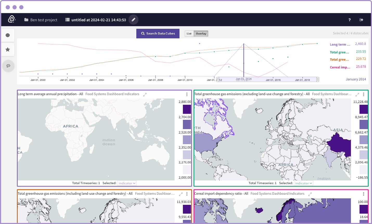Viewport: 372px width, 224px height.
Task: Click the Search Data Cubes button
Action: 158,33
